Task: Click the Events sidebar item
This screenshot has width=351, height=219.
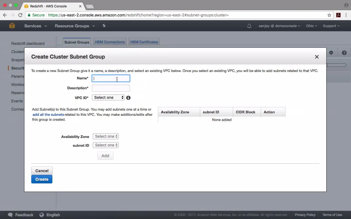Action: coord(17,101)
